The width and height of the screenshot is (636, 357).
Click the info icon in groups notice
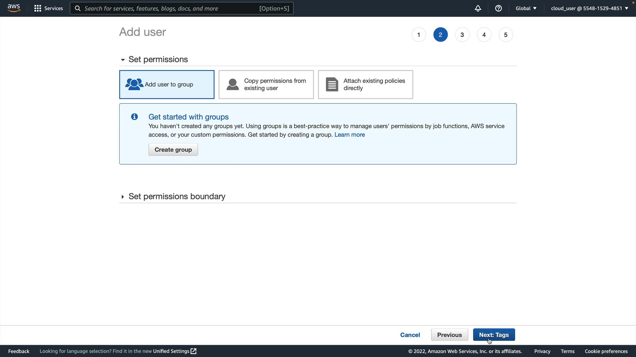[134, 117]
